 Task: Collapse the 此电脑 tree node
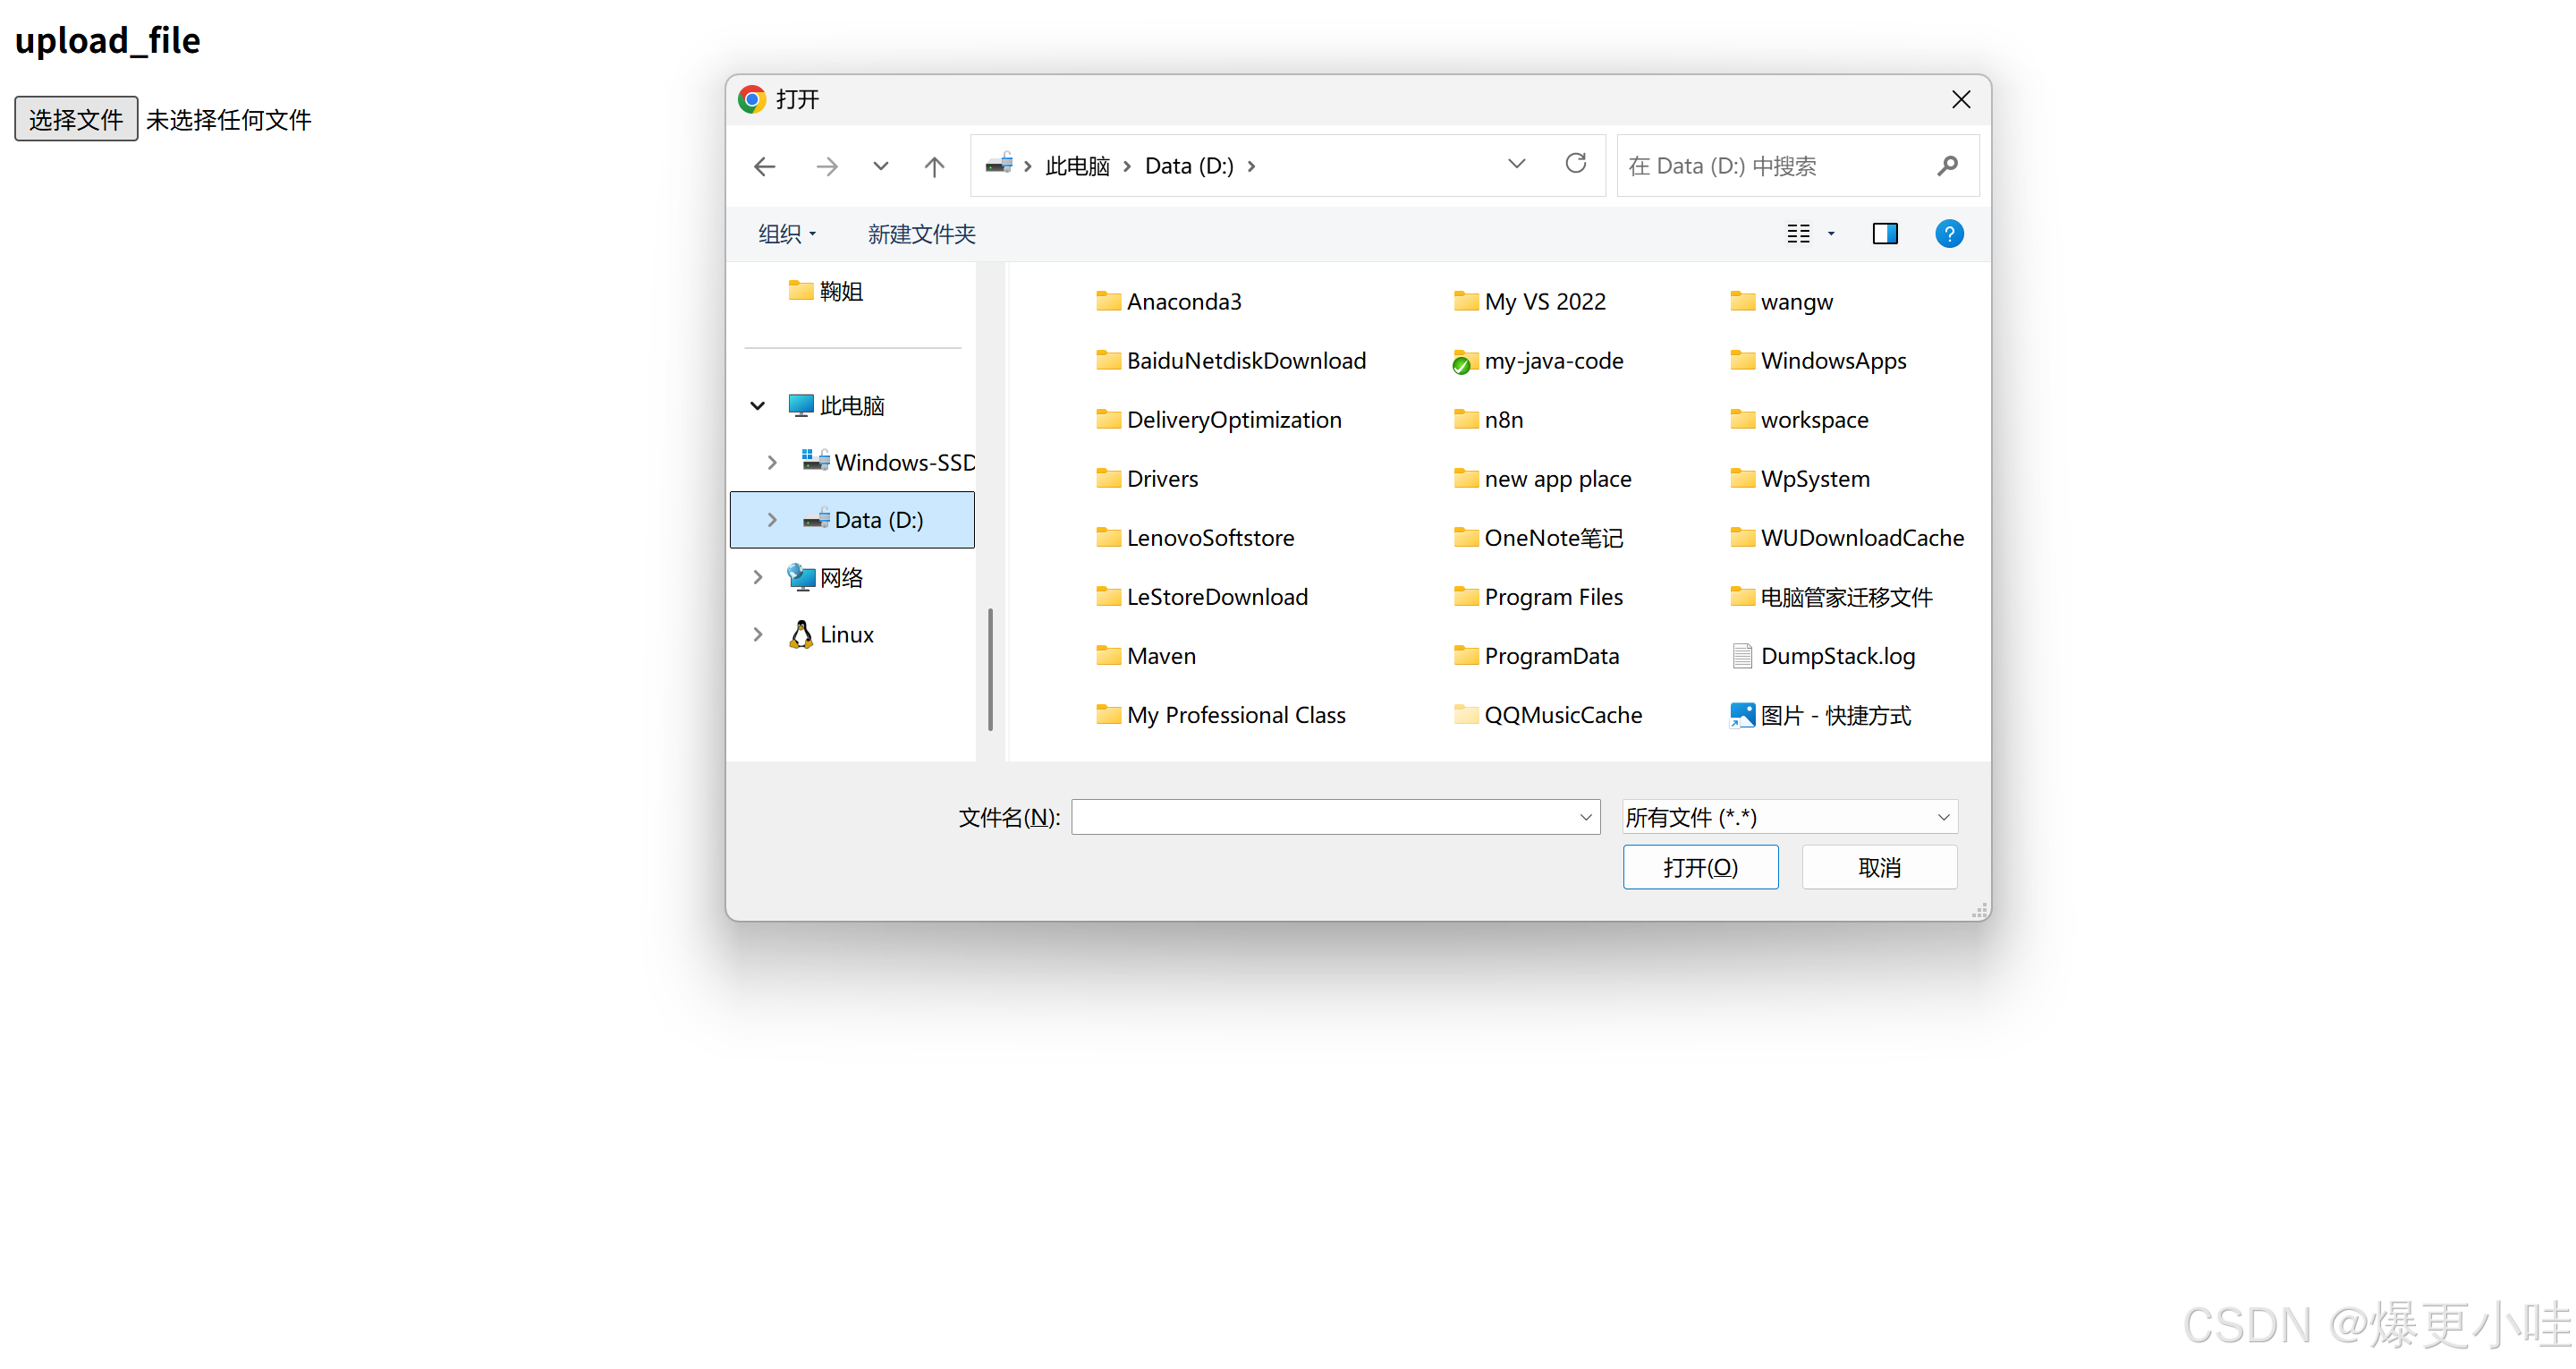(757, 406)
